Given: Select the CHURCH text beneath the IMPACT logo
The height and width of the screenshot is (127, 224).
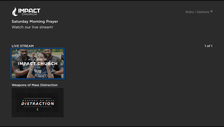Looking at the screenshot, I should (x=29, y=14).
